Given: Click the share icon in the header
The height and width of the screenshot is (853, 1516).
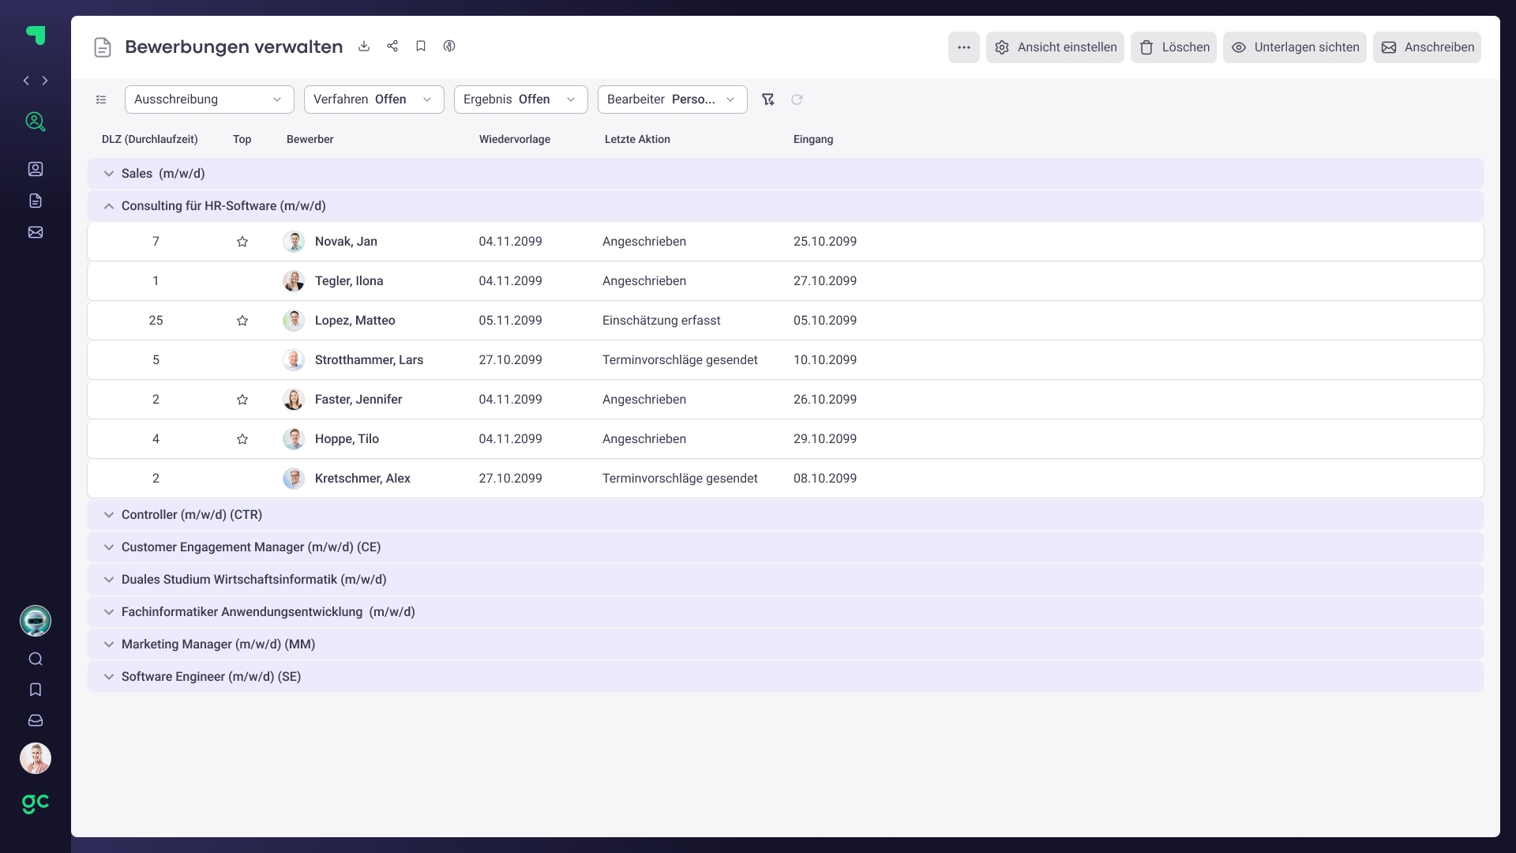Looking at the screenshot, I should (x=392, y=47).
